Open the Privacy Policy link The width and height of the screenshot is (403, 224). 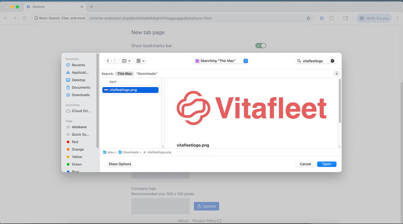[x=207, y=221]
